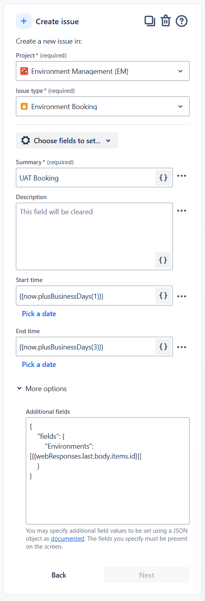Open the ellipsis menu beside Start time
Viewport: 205px width, 601px height.
[182, 296]
